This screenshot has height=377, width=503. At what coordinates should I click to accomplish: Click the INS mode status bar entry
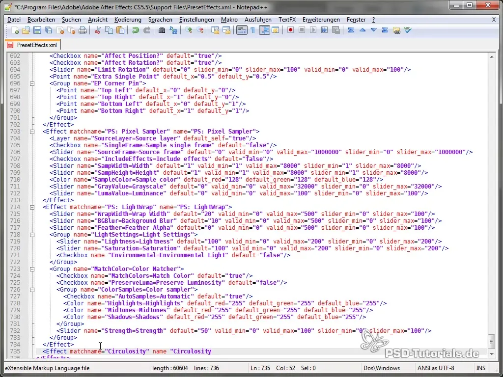480,368
